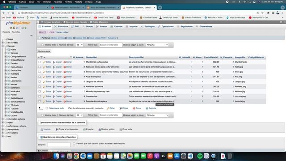
Task: Enable upper Mostrar todo checkbox
Action: pos(42,45)
